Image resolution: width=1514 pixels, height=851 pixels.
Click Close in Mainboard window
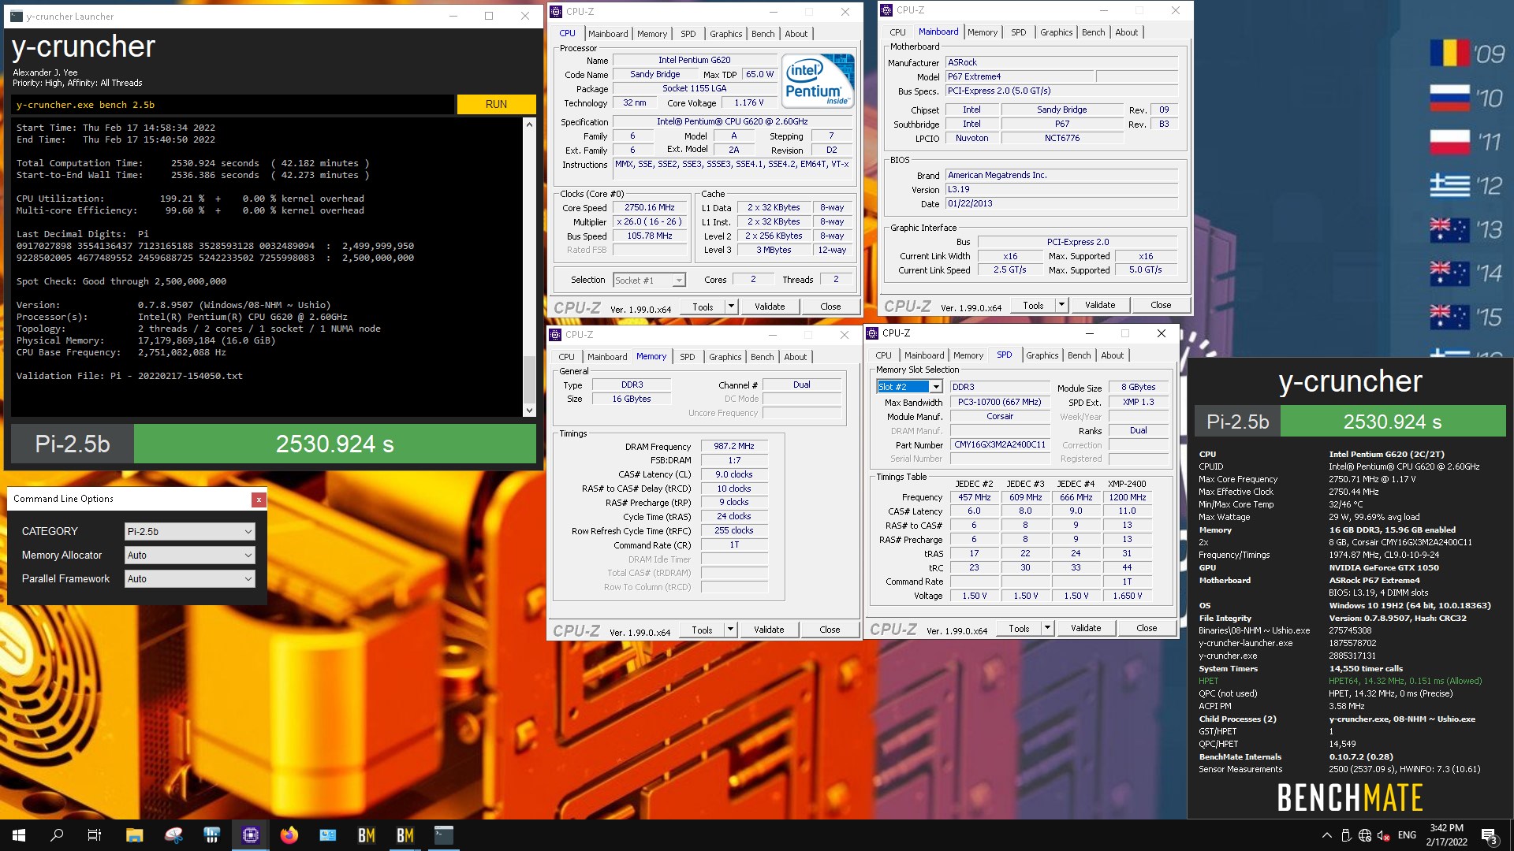1161,305
